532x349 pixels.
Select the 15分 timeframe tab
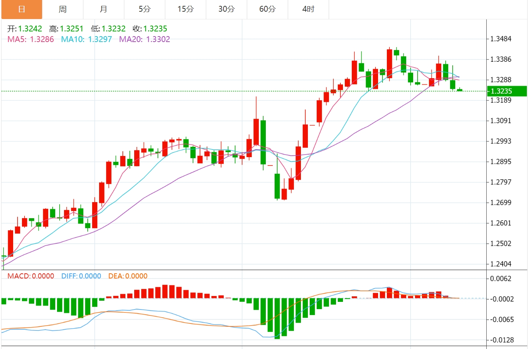click(185, 9)
